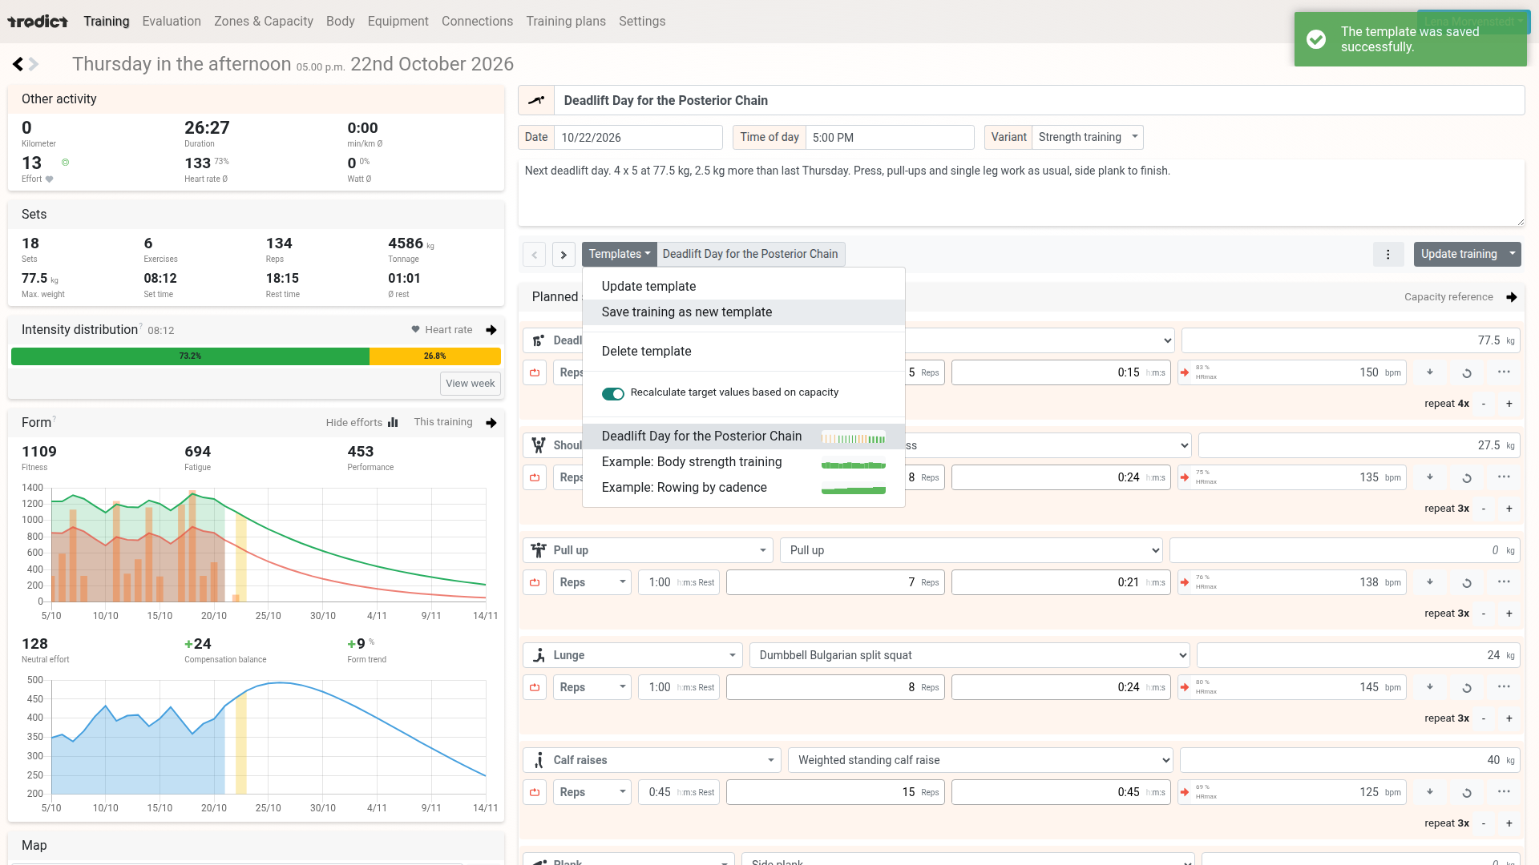Open more options on Deadlift set row
Screen dimensions: 1539x865
(1504, 372)
